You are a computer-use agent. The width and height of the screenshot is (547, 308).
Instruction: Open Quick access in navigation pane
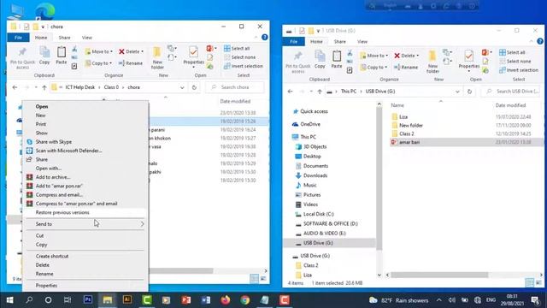tap(314, 111)
